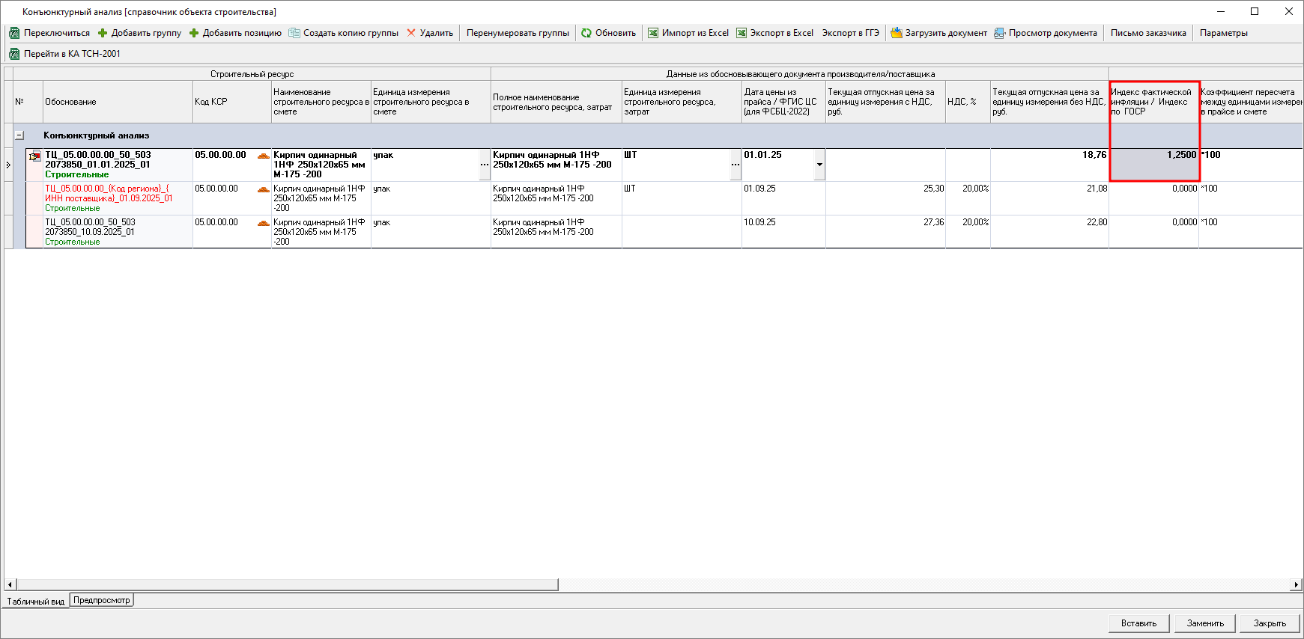Click Создать копию группы icon
1304x639 pixels.
pyautogui.click(x=294, y=33)
